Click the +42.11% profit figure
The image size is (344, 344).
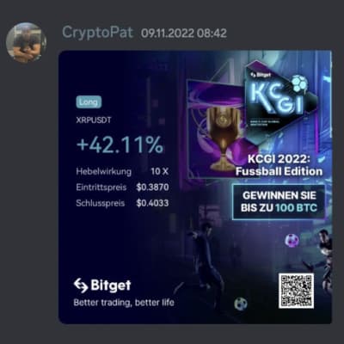pos(120,144)
